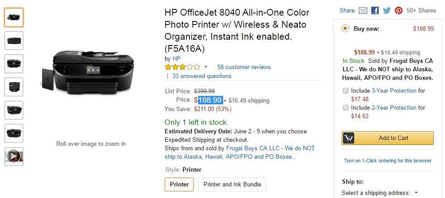Check the 2-Year Protection checkbox

coord(345,107)
